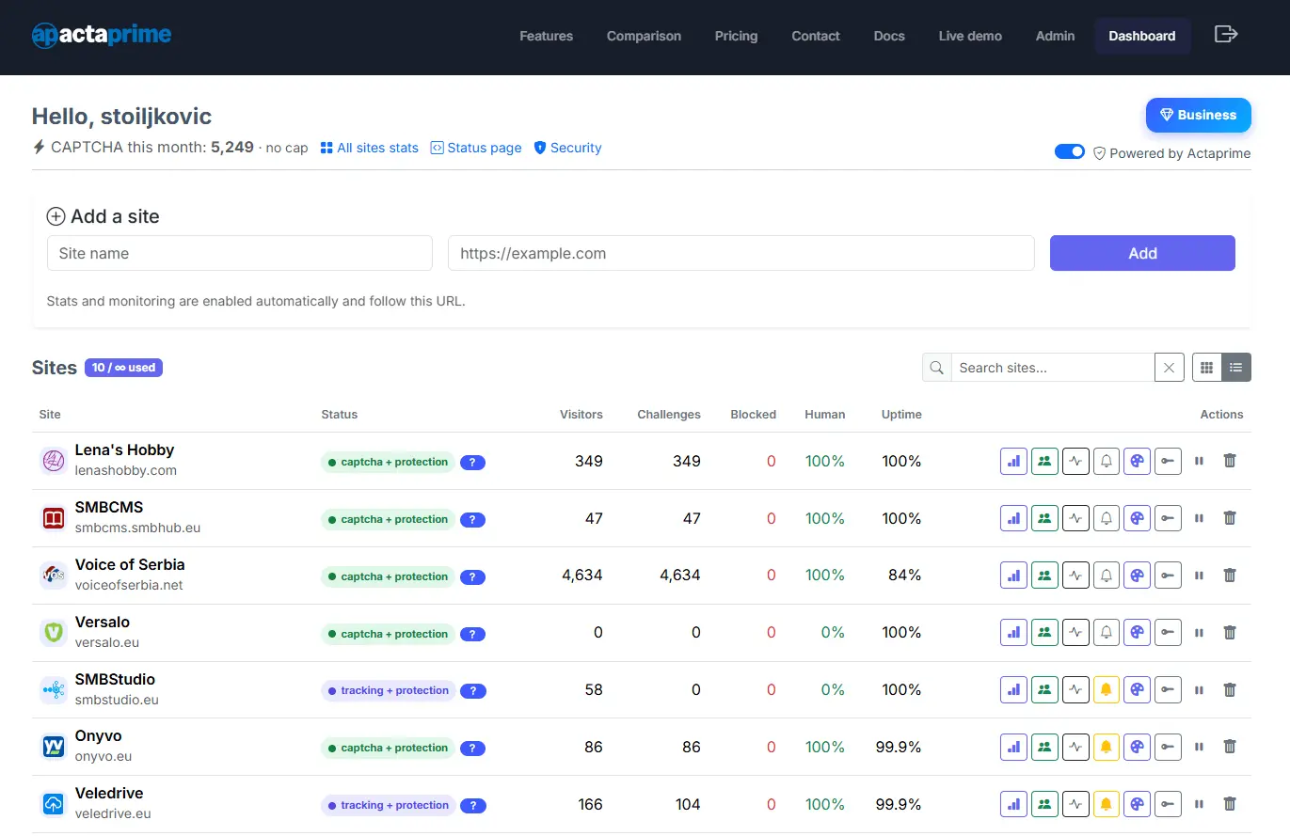The width and height of the screenshot is (1290, 836).
Task: Open the Docs page
Action: point(889,36)
